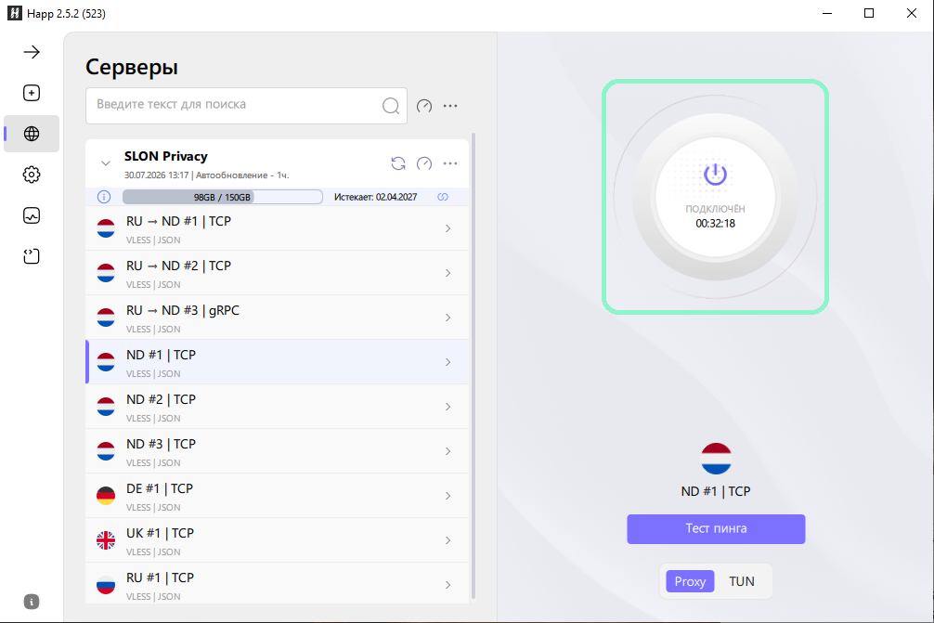Select server ND #3 | TCP

point(277,451)
